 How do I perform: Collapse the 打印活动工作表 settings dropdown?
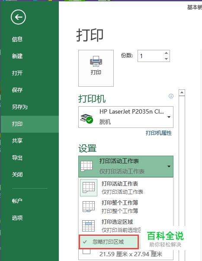(126, 166)
